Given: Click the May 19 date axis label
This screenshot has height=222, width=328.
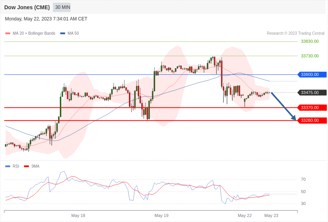Looking at the screenshot, I should point(161,215).
